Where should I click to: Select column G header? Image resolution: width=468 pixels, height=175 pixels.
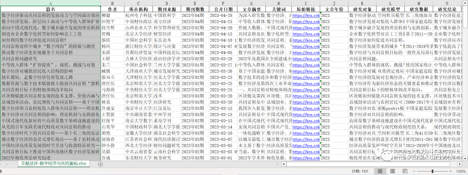[251, 3]
